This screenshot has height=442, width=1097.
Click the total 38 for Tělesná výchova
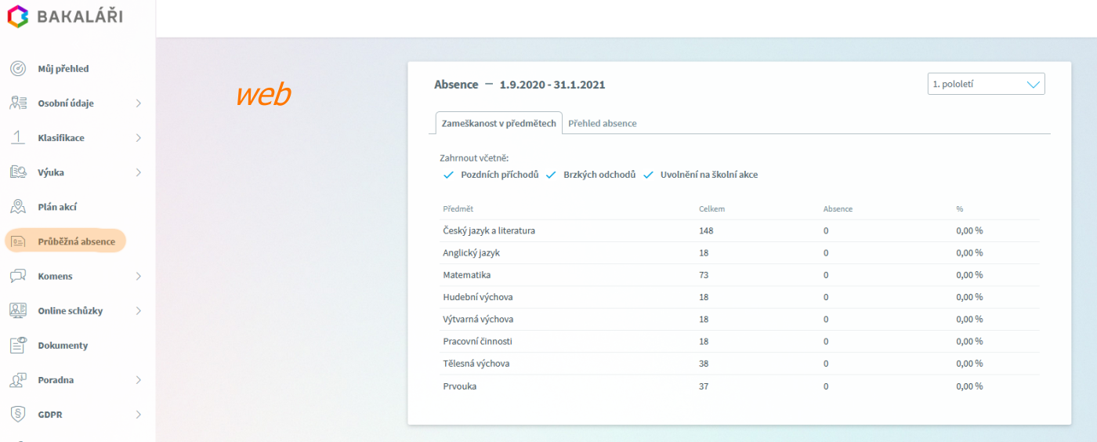[x=704, y=364]
